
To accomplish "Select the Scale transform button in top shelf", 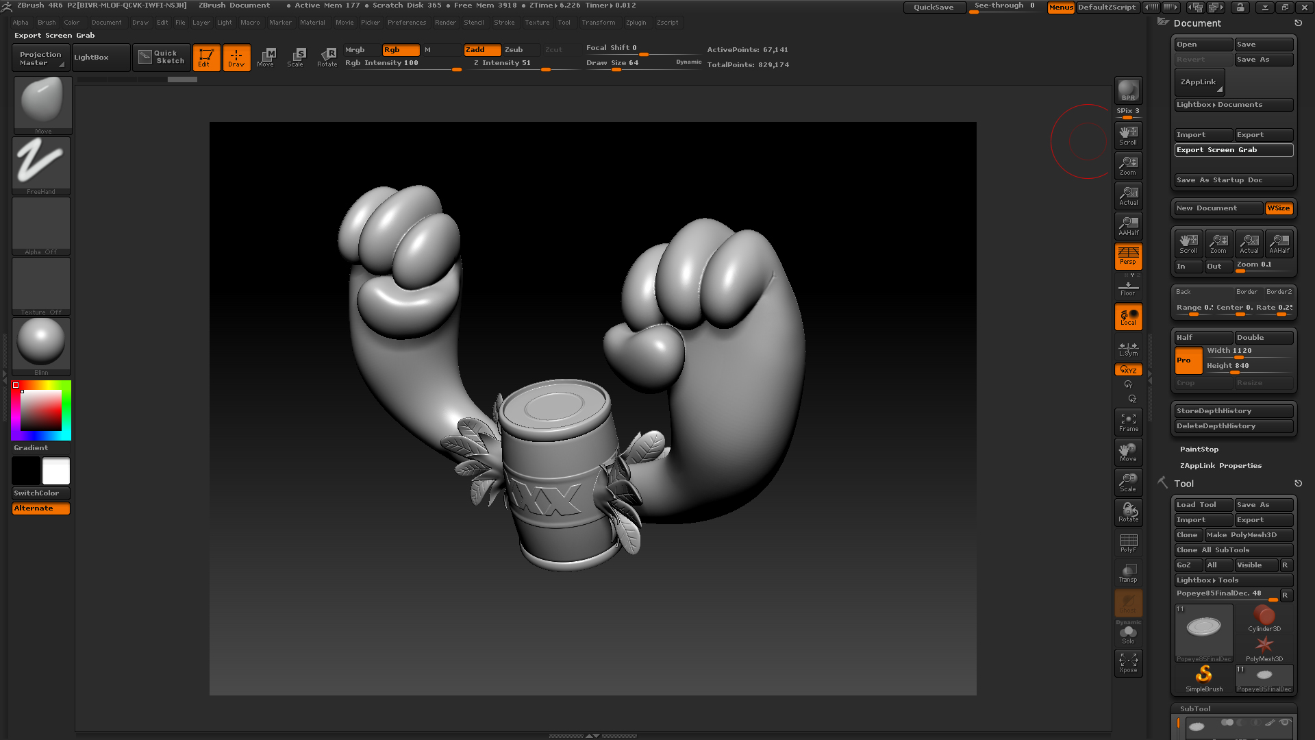I will [296, 58].
